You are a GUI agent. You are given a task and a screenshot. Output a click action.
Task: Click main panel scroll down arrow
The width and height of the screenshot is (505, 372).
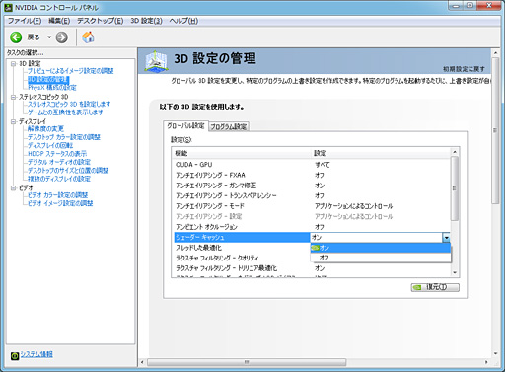[495, 354]
